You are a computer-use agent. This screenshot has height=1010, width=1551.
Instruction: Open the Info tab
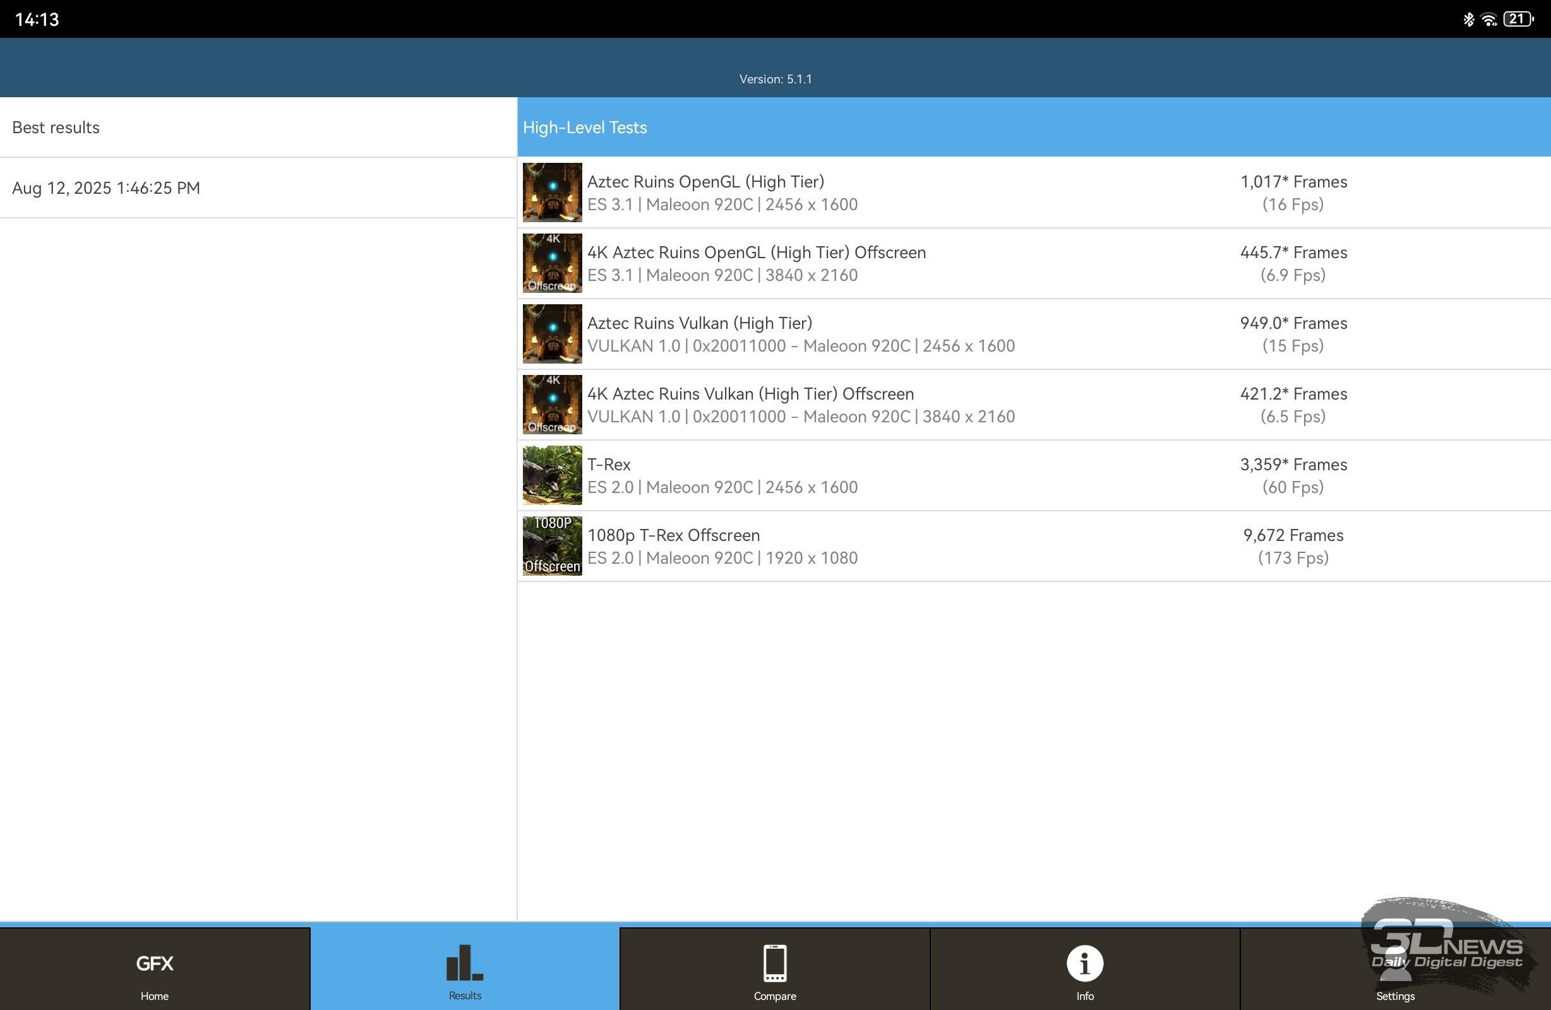1085,969
